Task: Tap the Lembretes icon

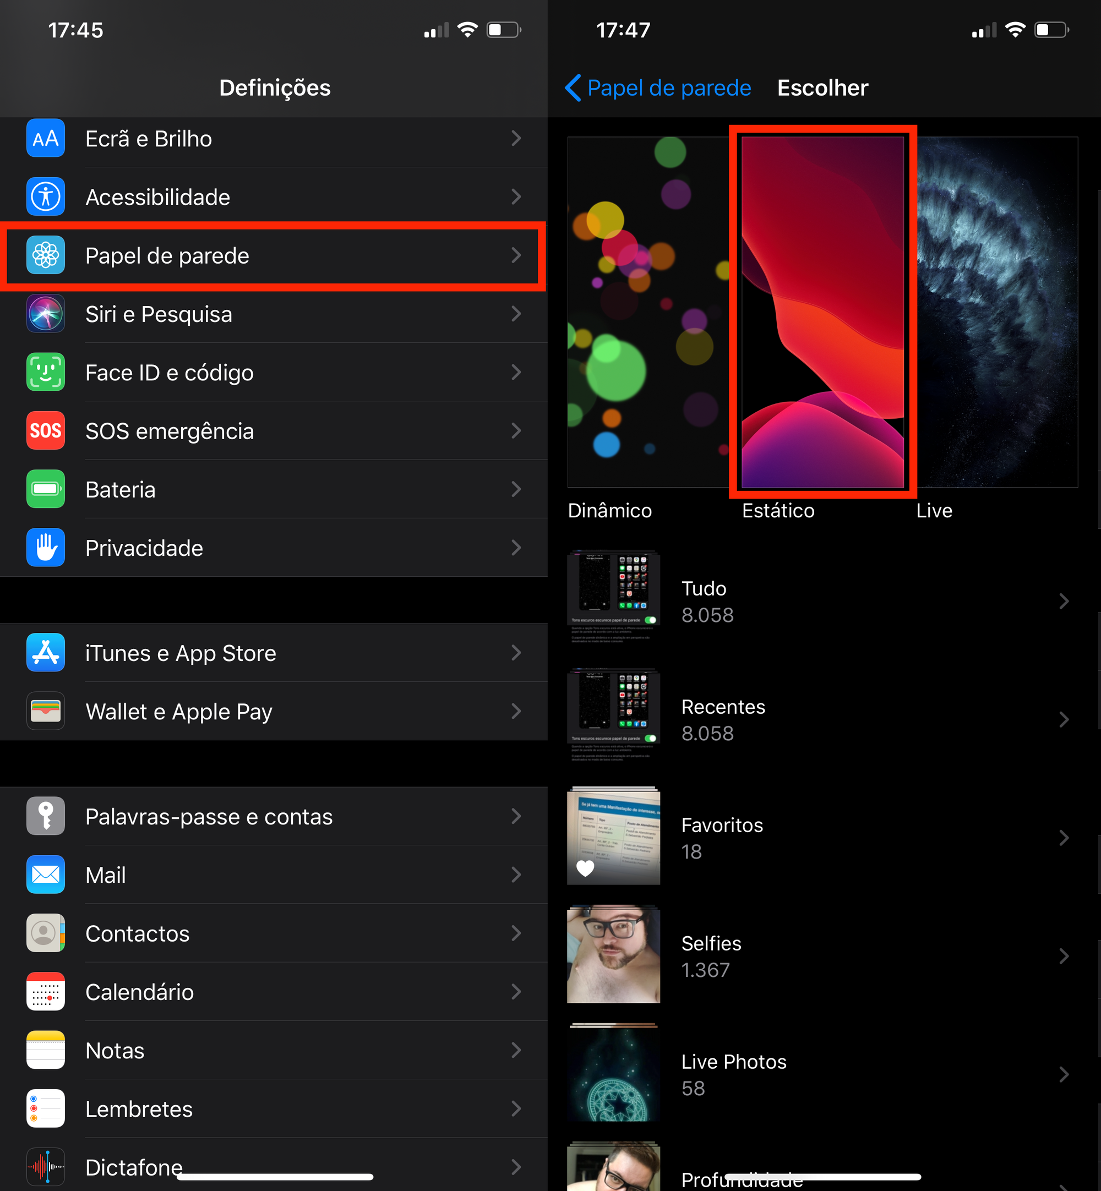Action: click(46, 1109)
